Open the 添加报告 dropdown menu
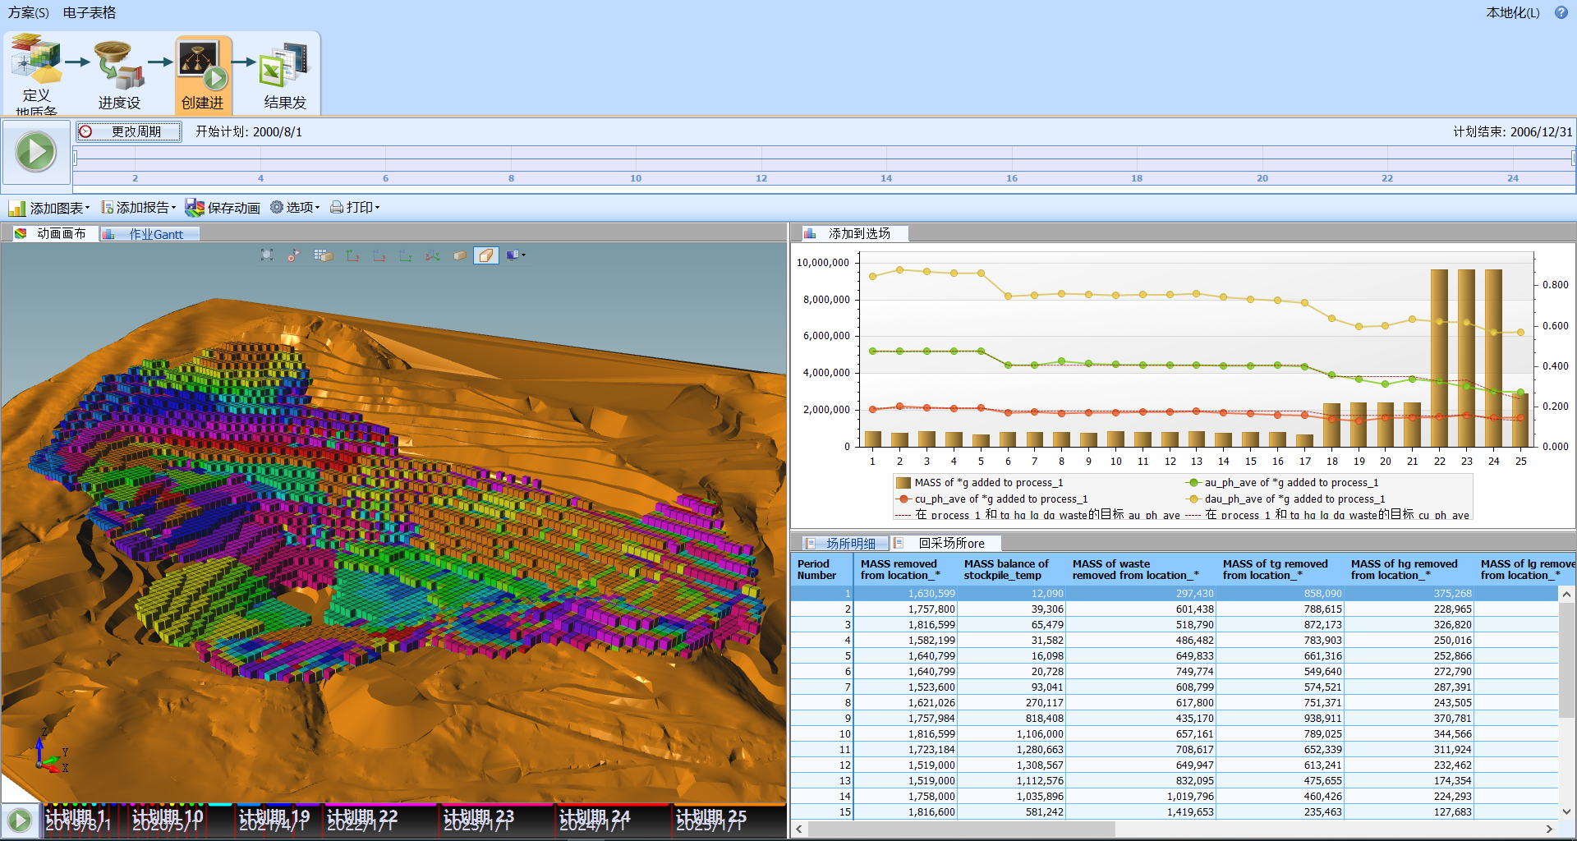The width and height of the screenshot is (1577, 841). [138, 208]
